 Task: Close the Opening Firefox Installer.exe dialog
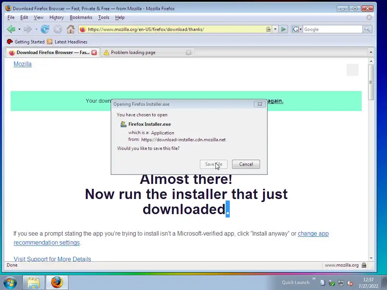click(260, 104)
